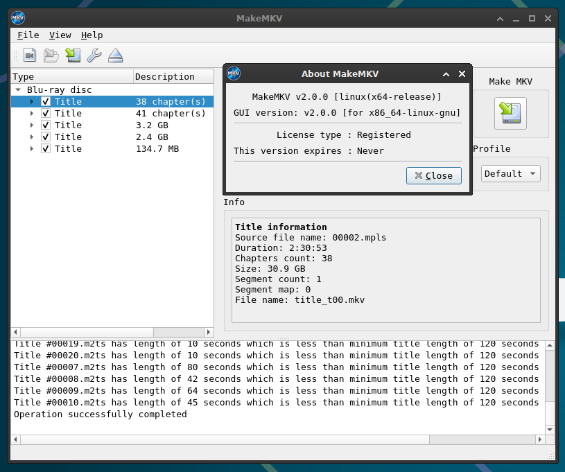Click log horizontal scroll right arrow

click(540, 439)
